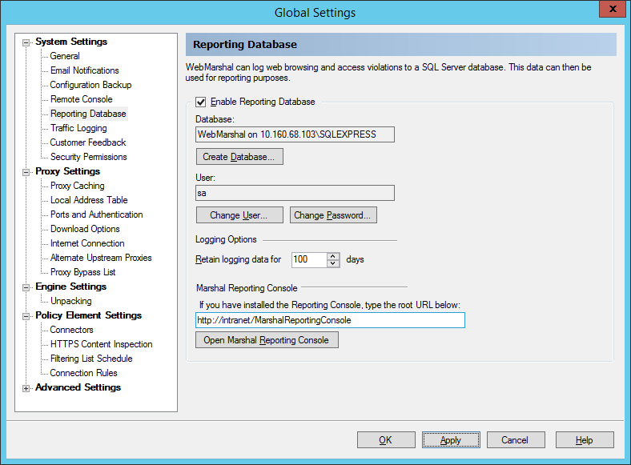The height and width of the screenshot is (465, 631).
Task: Decrease retain logging days with down arrow
Action: coord(334,263)
